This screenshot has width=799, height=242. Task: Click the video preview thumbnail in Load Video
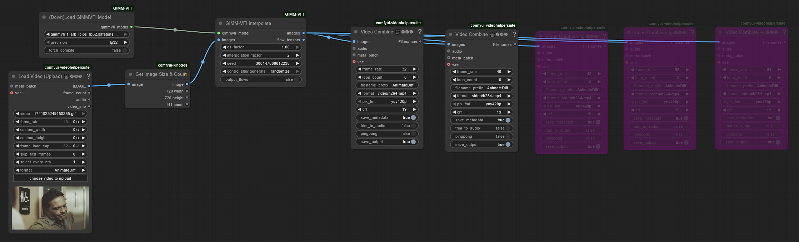coord(50,208)
